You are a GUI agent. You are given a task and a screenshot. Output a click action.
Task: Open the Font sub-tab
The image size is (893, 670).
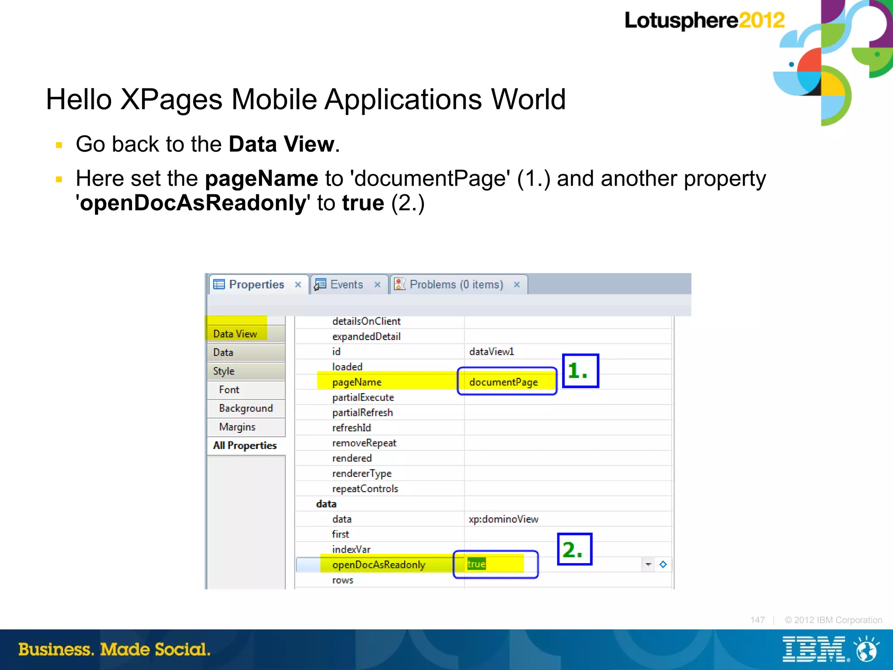click(x=245, y=390)
